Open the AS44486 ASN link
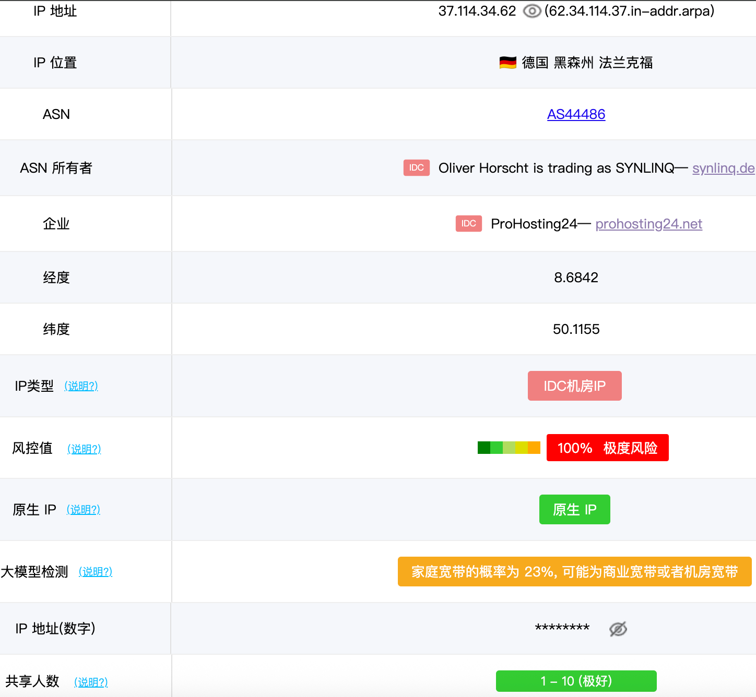 pyautogui.click(x=576, y=114)
